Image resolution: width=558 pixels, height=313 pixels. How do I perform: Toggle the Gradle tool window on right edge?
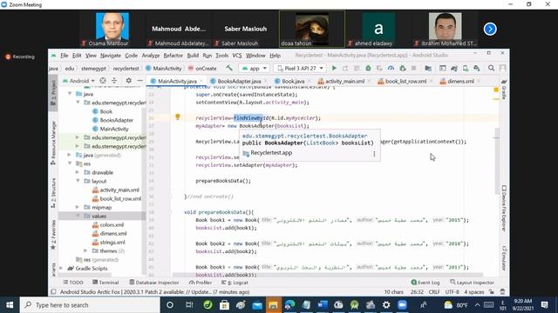(x=504, y=90)
